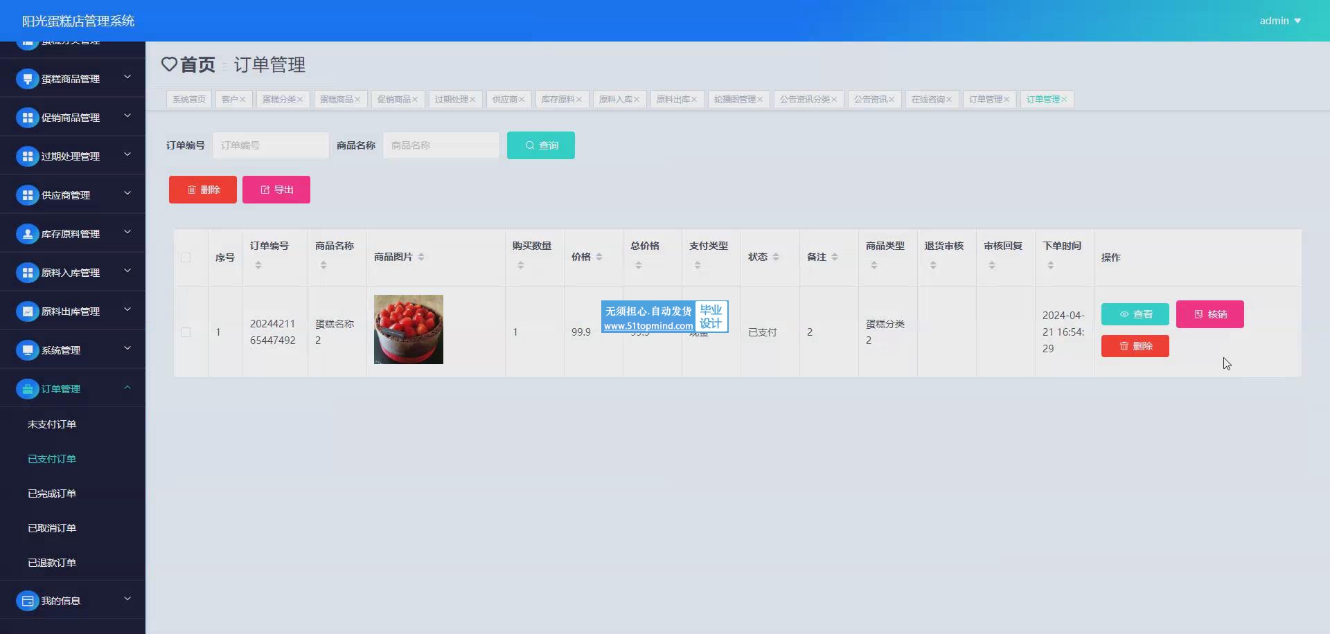Click the strawberry cake product thumbnail
Viewport: 1330px width, 634px height.
pos(409,329)
